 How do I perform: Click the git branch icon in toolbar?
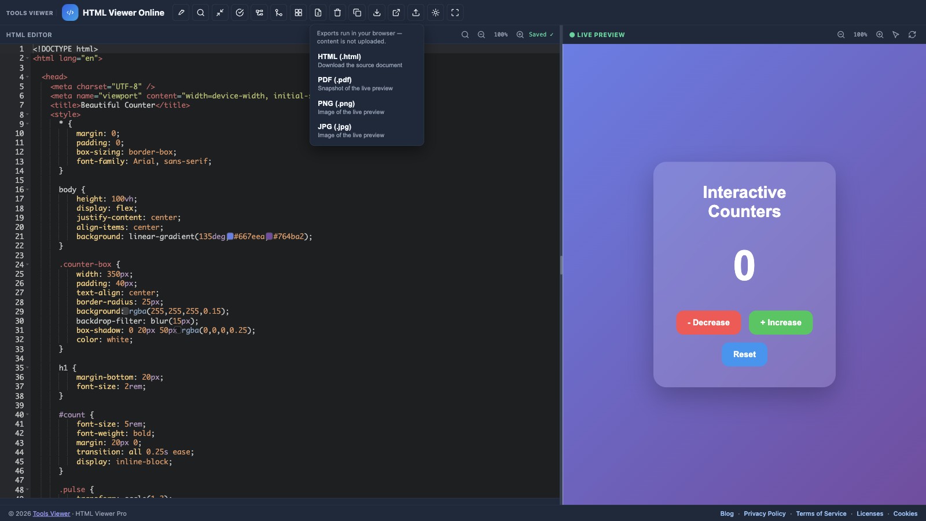[x=279, y=13]
